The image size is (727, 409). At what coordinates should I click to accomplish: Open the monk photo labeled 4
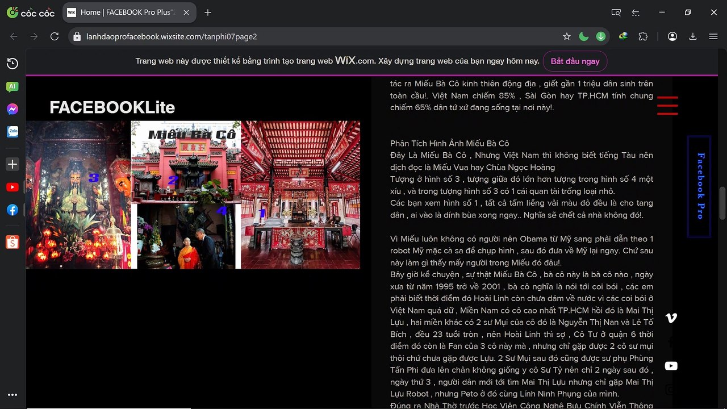[186, 236]
